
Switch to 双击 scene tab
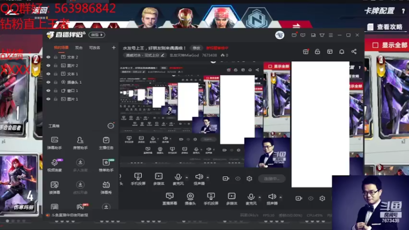tap(79, 48)
